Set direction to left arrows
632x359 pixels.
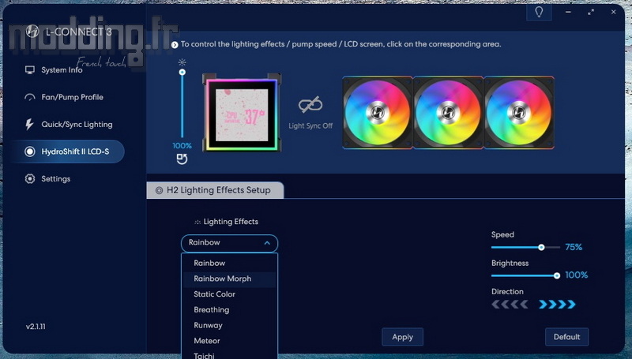(510, 305)
